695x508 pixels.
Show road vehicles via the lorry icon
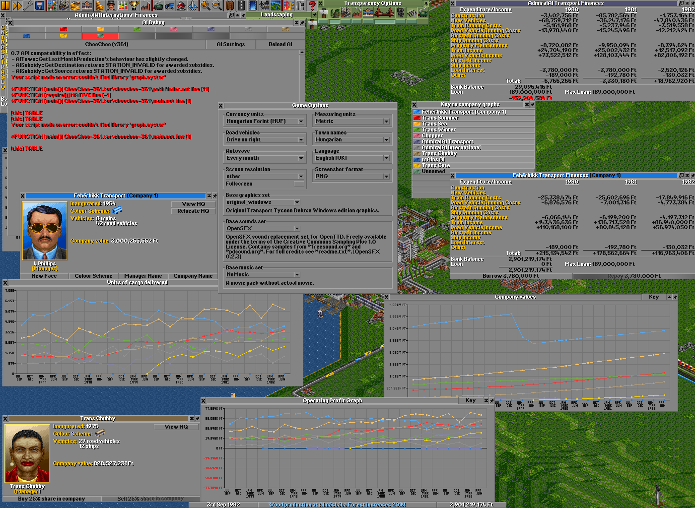coord(169,5)
